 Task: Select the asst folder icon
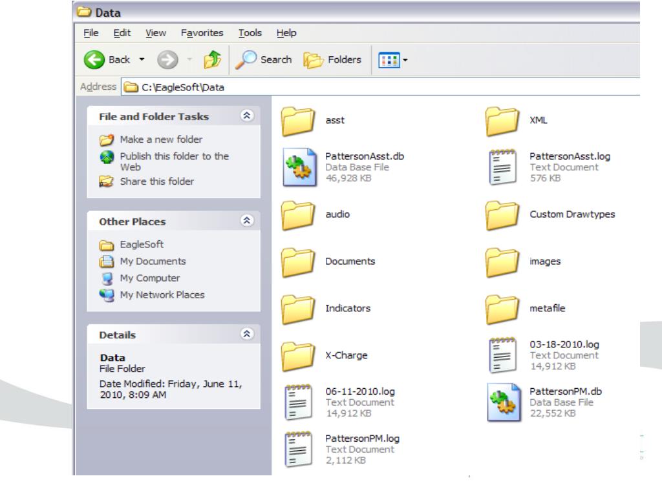coord(298,121)
